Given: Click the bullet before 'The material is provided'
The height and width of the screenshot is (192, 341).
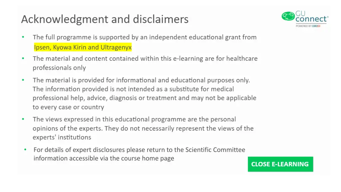Looking at the screenshot, I should [x=23, y=80].
